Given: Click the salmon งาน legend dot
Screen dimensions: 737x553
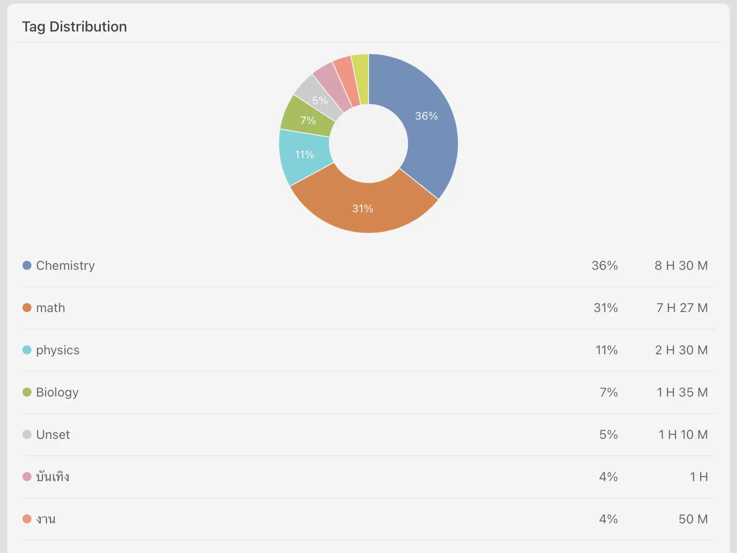Looking at the screenshot, I should click(x=27, y=519).
